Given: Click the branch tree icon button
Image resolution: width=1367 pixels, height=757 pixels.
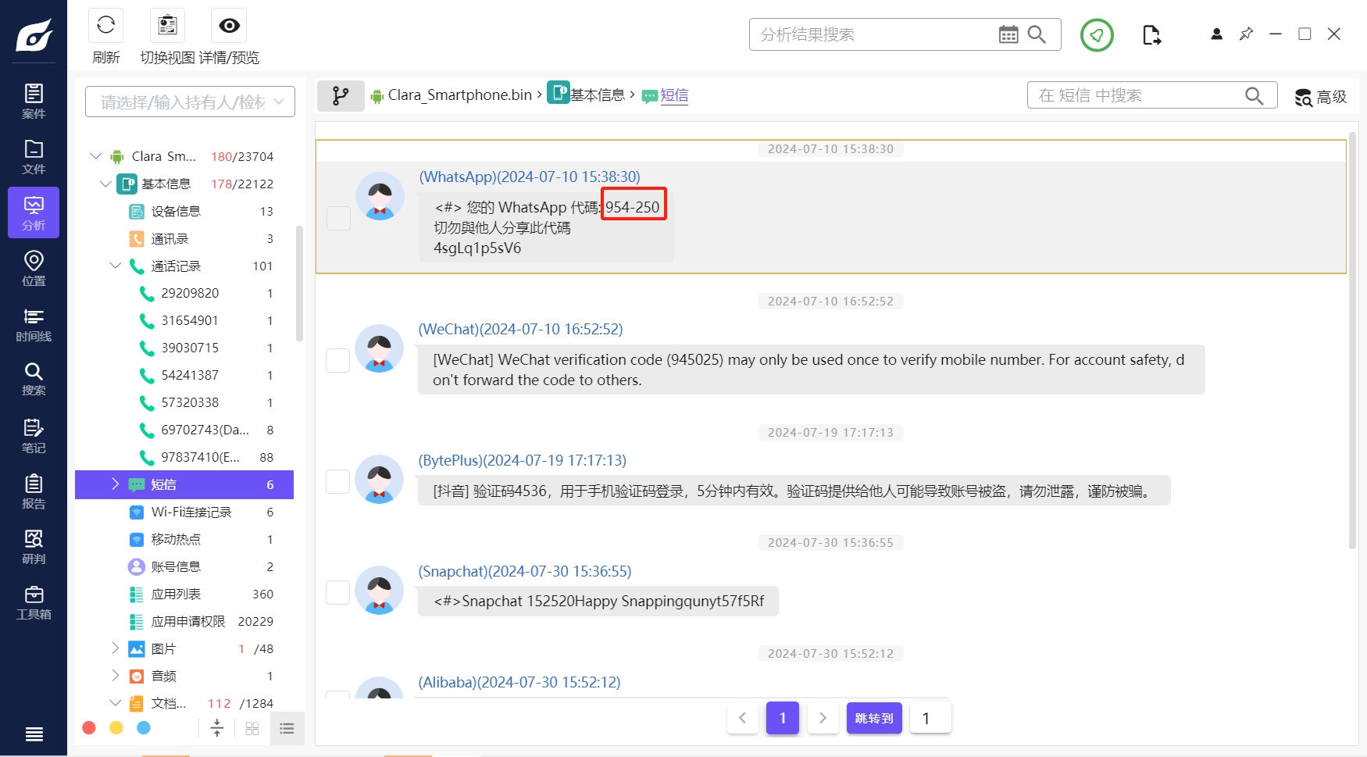Looking at the screenshot, I should 341,95.
